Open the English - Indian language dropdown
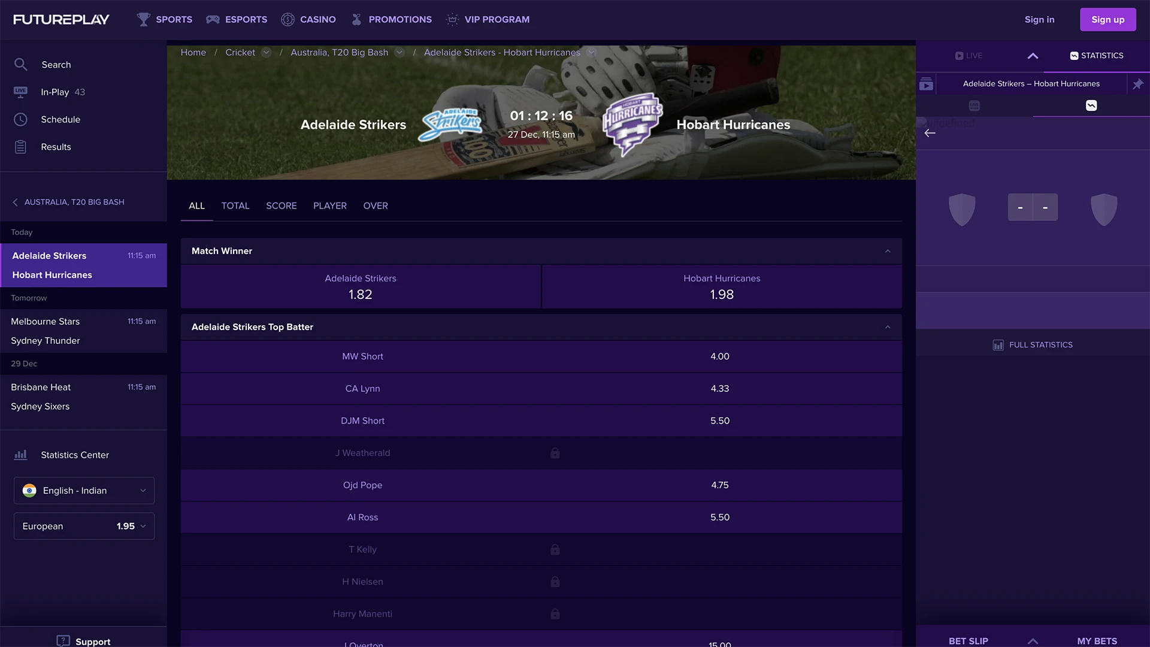The image size is (1150, 647). pos(84,491)
